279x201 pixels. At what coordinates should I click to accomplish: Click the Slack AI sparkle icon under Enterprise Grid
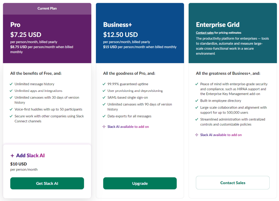197,135
